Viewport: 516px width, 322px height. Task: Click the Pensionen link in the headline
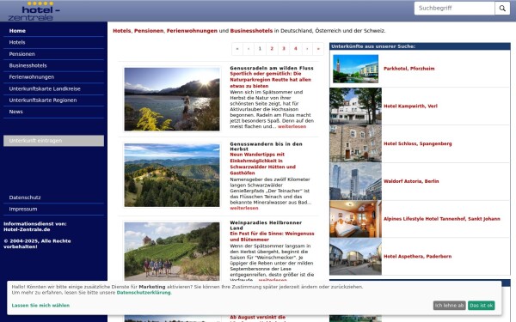(x=149, y=31)
